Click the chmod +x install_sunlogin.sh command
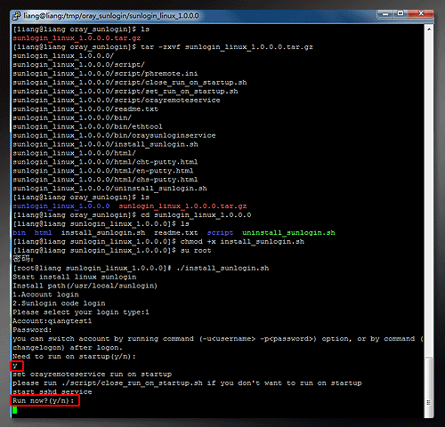The image size is (445, 427). 242,242
